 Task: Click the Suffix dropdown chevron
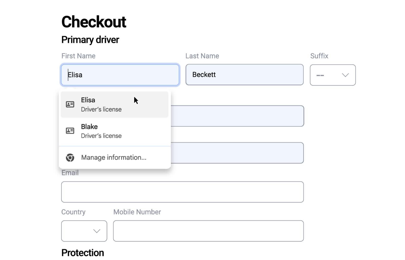click(x=345, y=75)
